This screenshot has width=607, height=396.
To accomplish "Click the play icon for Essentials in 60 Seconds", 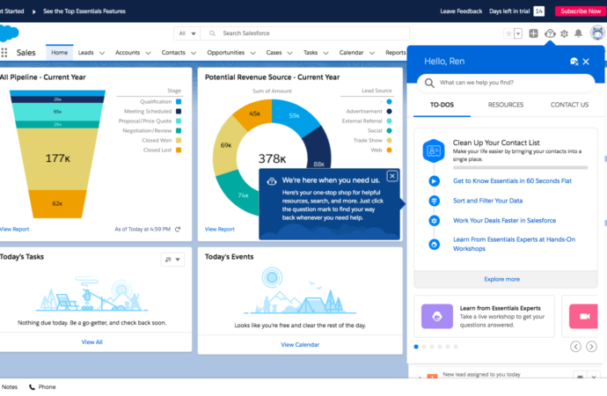I will click(434, 181).
